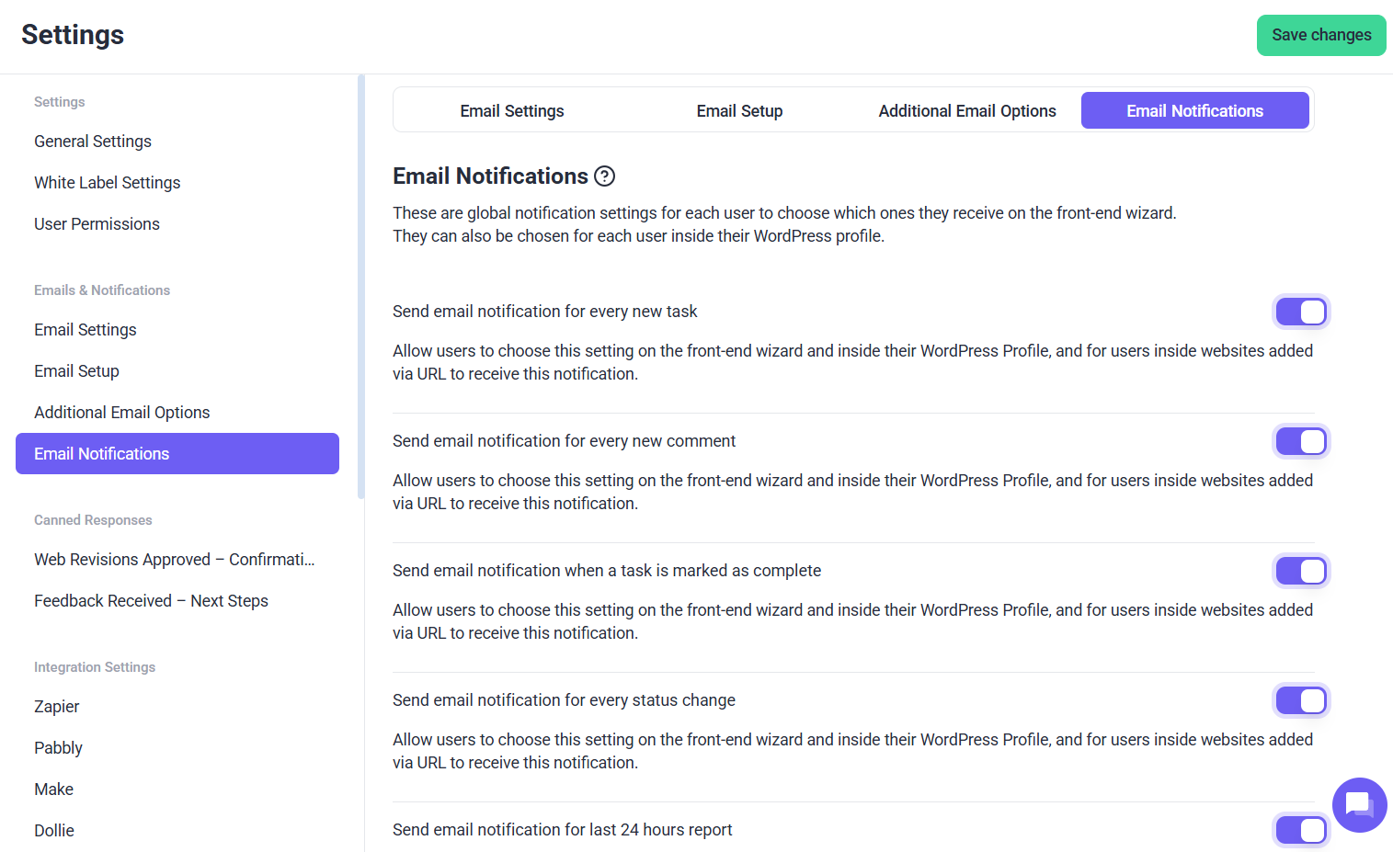Open General Settings in the sidebar
Screen dimensions: 1393x852
click(93, 142)
